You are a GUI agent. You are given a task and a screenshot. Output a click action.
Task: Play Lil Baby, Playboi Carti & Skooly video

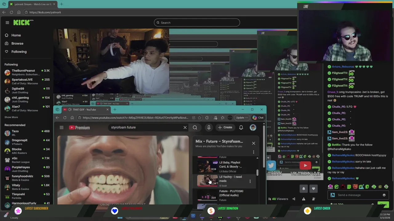click(x=226, y=167)
